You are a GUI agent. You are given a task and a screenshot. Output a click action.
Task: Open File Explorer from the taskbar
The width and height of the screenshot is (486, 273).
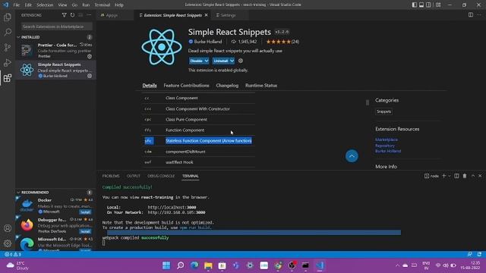click(x=208, y=265)
